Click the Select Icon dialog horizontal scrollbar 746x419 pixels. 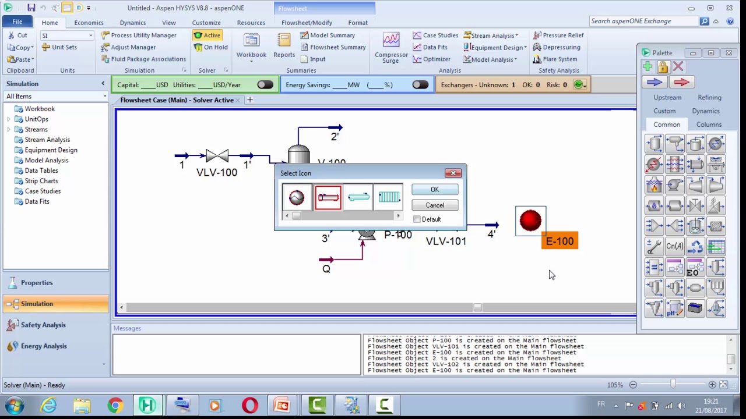342,216
